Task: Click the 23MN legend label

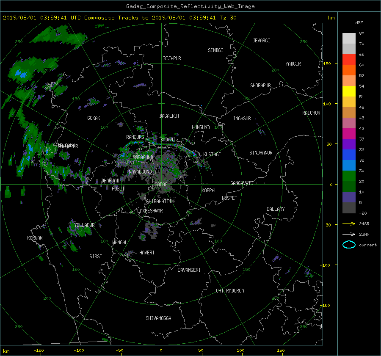Action: (x=364, y=235)
